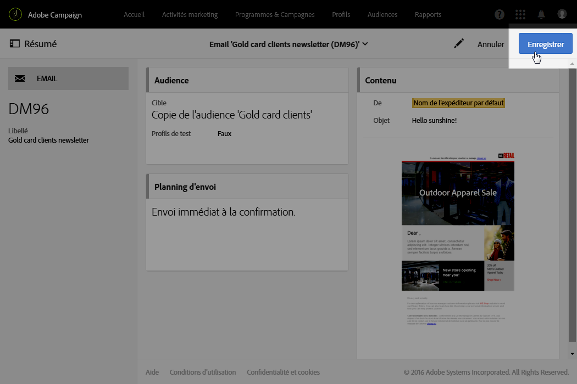
Task: Open the Accueil menu
Action: click(x=134, y=15)
